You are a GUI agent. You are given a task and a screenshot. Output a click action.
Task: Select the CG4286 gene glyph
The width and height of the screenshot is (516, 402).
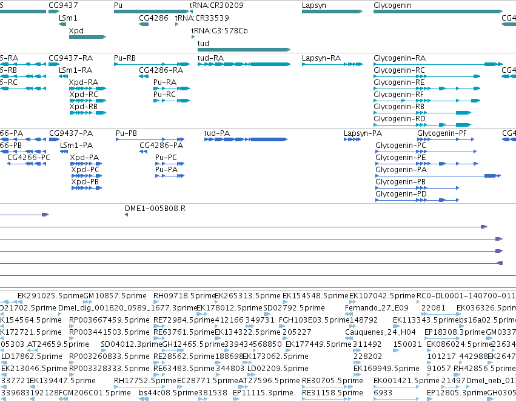[x=144, y=24]
